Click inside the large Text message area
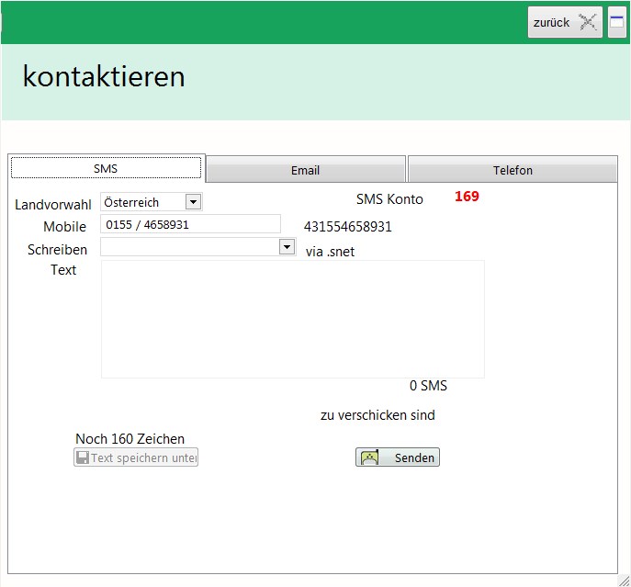 [x=292, y=319]
